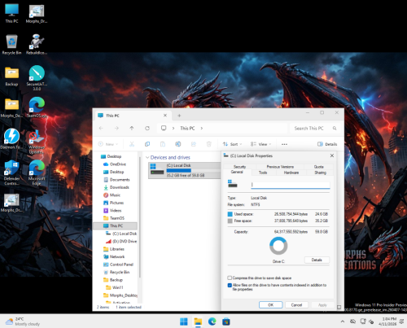Switch to the Security tab
Viewport: 407px width, 328px height.
click(239, 167)
